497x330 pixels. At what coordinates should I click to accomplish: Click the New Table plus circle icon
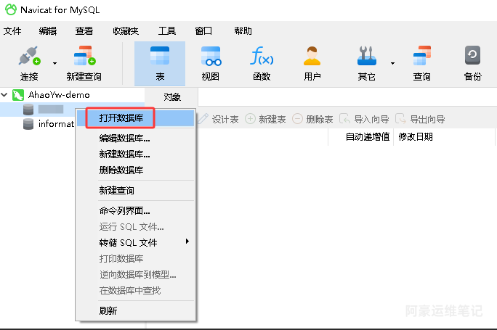[x=250, y=119]
